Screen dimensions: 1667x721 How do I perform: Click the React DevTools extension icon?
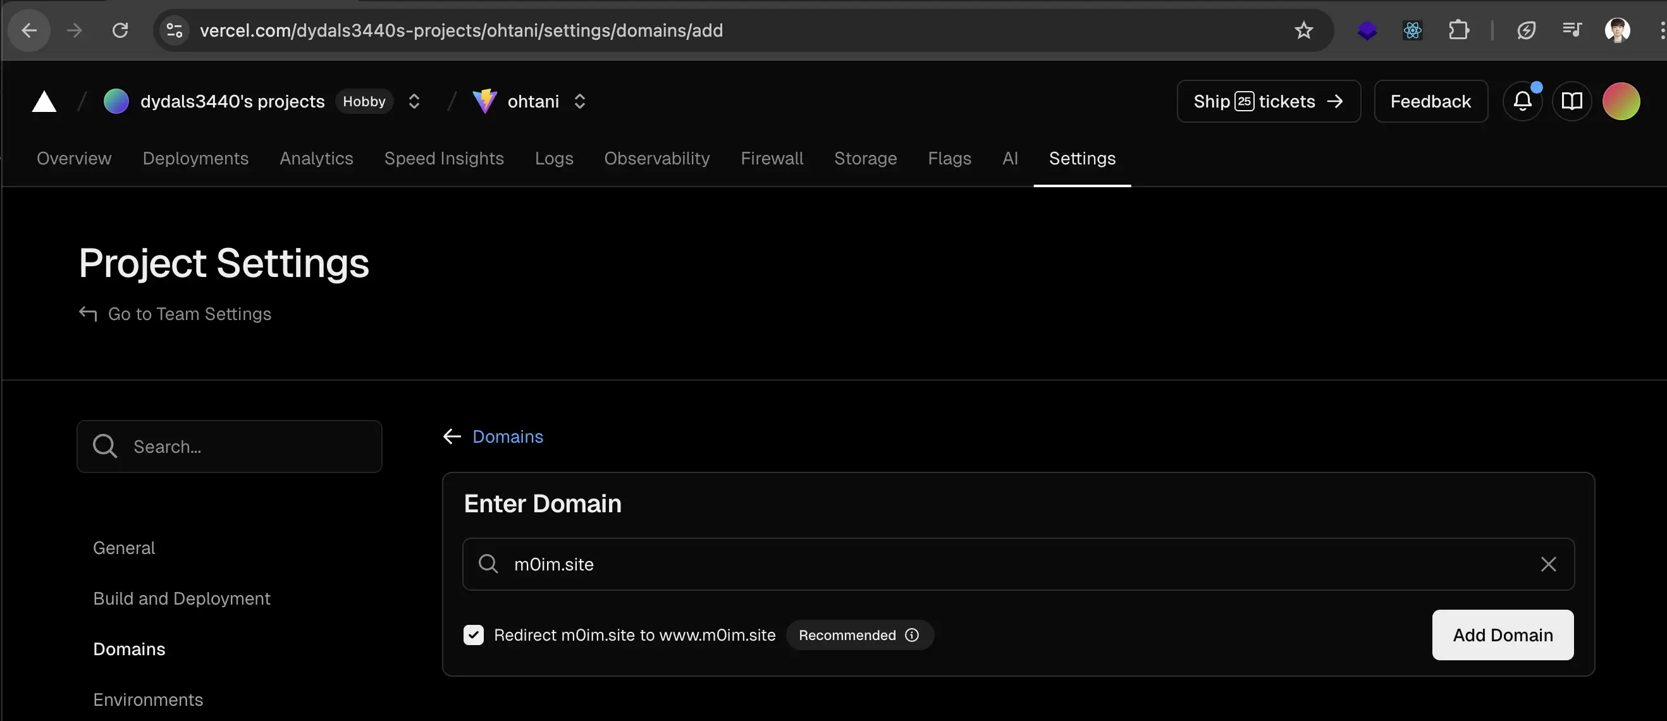point(1412,30)
